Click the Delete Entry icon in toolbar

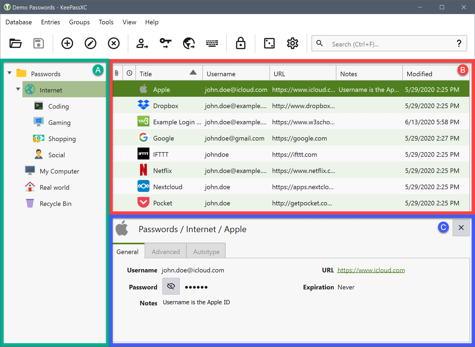click(113, 43)
